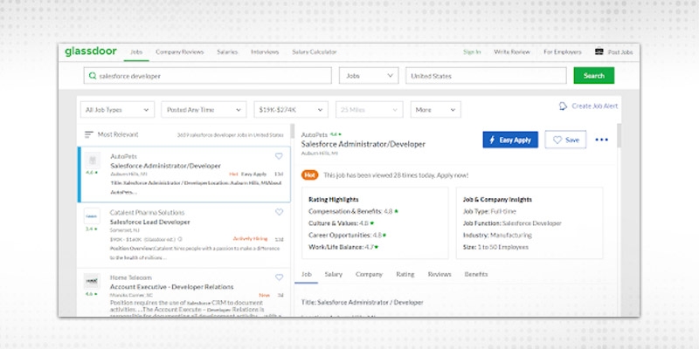
Task: Click the Most Relevant sort icon
Action: pyautogui.click(x=88, y=134)
